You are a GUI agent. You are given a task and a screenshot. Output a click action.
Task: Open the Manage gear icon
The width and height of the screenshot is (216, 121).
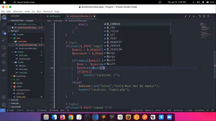[4, 105]
